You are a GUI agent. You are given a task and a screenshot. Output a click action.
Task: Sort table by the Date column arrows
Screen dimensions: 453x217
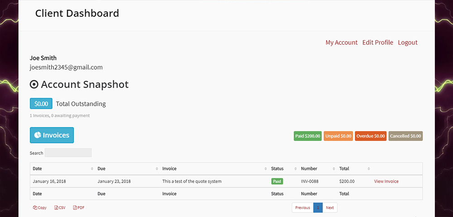[x=92, y=169]
